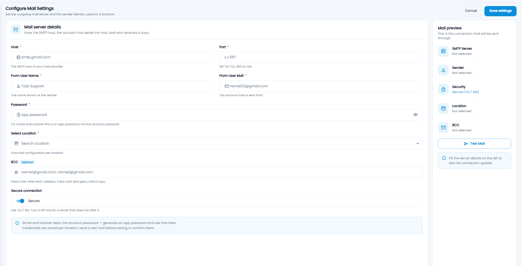This screenshot has height=266, width=522.
Task: Focus the BCC addresses input field
Action: (x=217, y=172)
